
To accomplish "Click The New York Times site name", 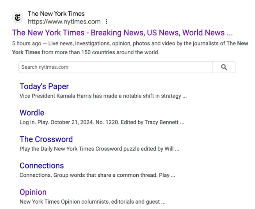I will coord(56,14).
